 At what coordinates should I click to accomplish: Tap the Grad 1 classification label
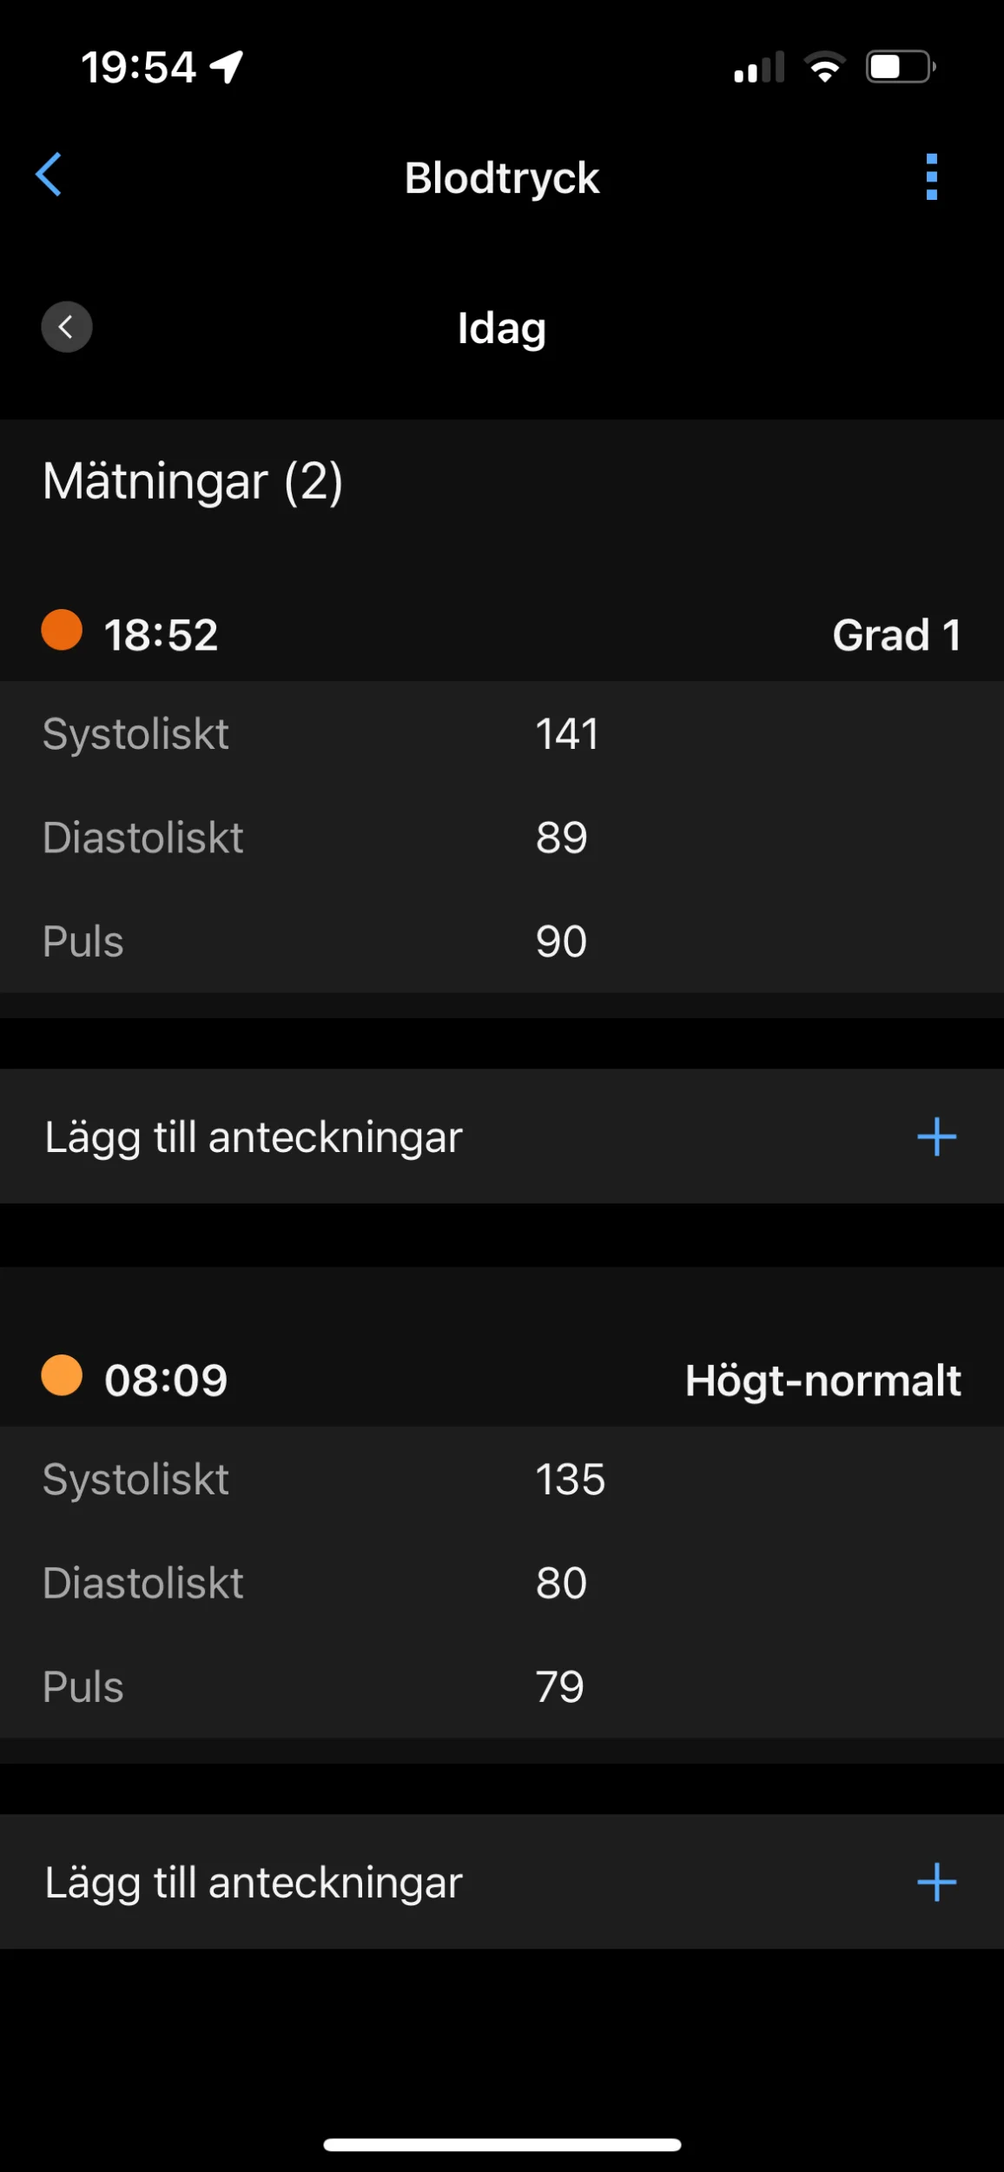click(896, 635)
